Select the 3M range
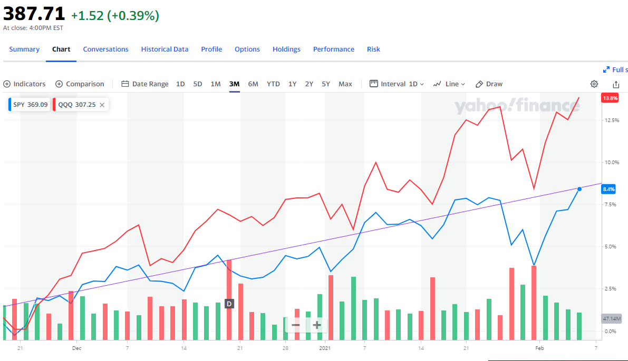Image resolution: width=628 pixels, height=361 pixels. click(234, 84)
